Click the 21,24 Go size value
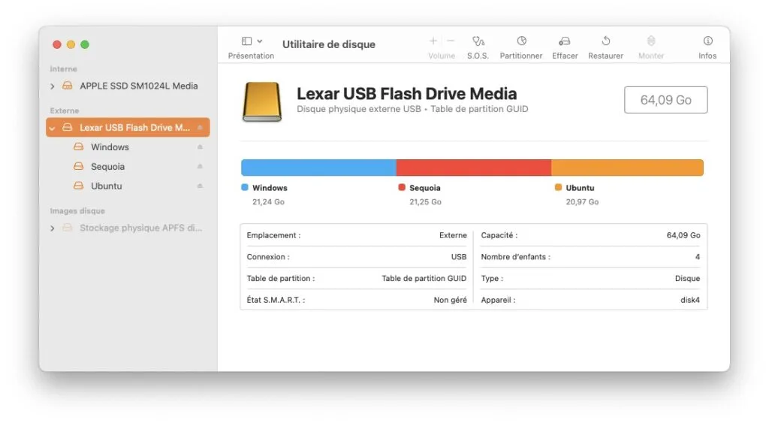 pos(268,201)
